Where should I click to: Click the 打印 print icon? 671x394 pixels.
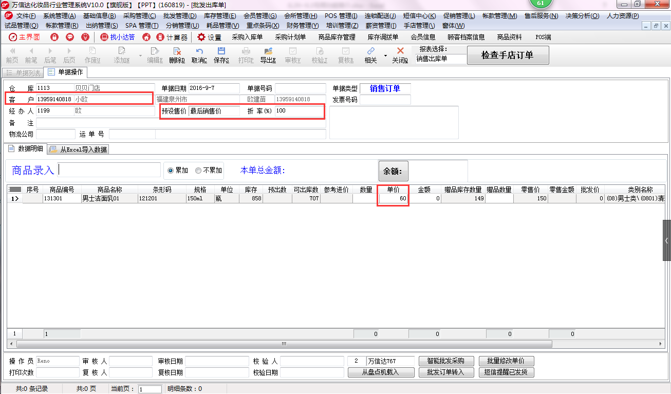coord(246,55)
